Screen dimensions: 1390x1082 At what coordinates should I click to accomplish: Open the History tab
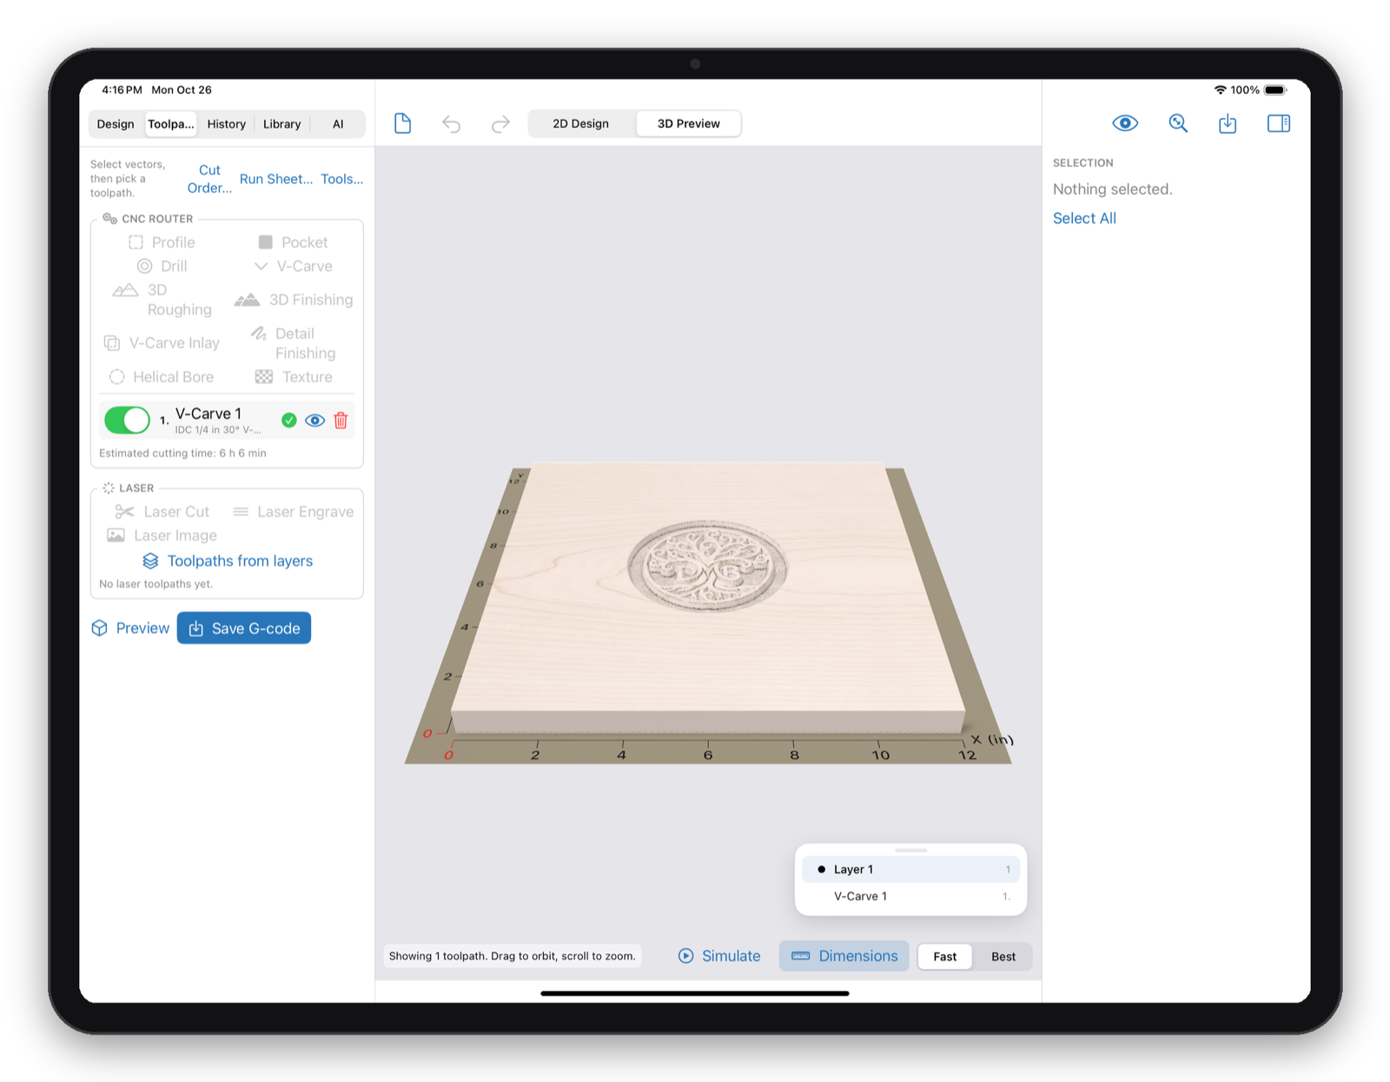click(226, 124)
